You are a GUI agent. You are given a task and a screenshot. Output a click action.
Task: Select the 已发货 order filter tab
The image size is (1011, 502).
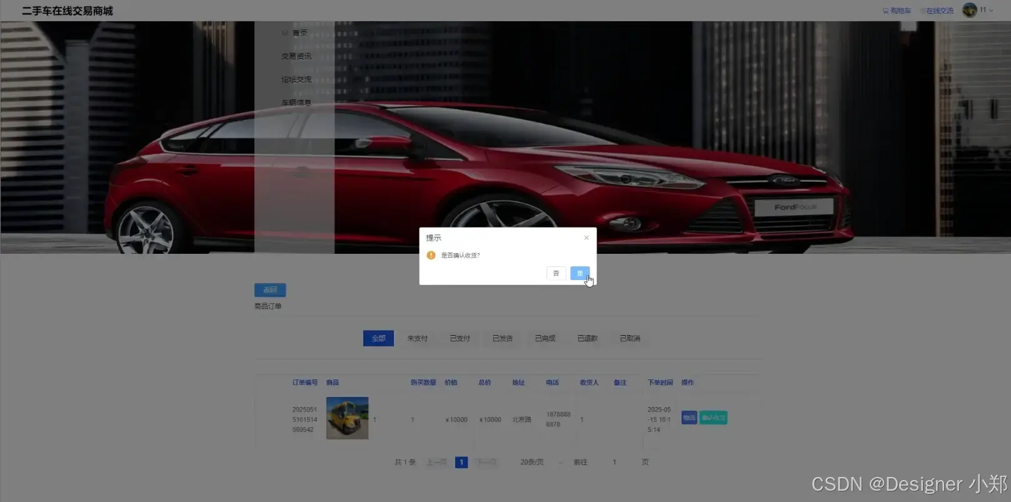pyautogui.click(x=503, y=338)
